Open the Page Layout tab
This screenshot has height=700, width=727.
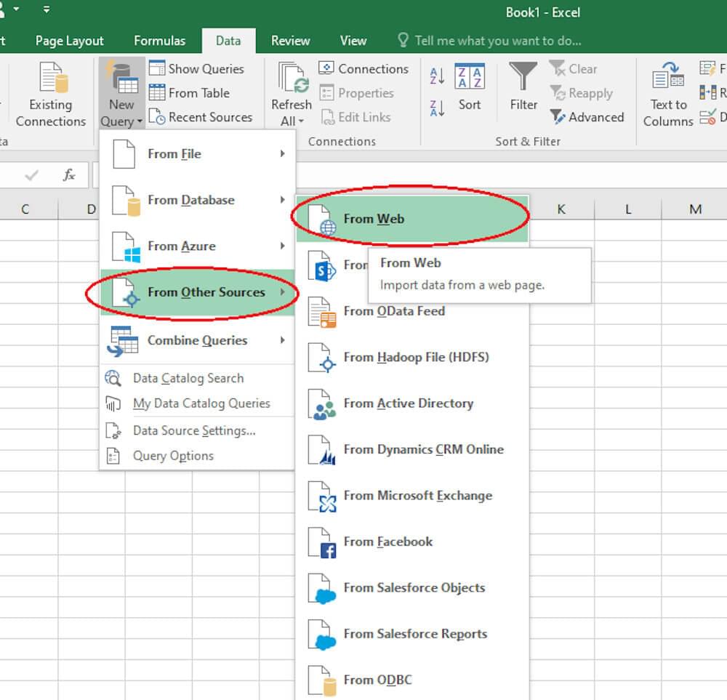69,41
